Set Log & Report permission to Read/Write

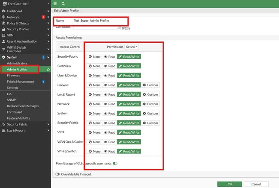129,94
